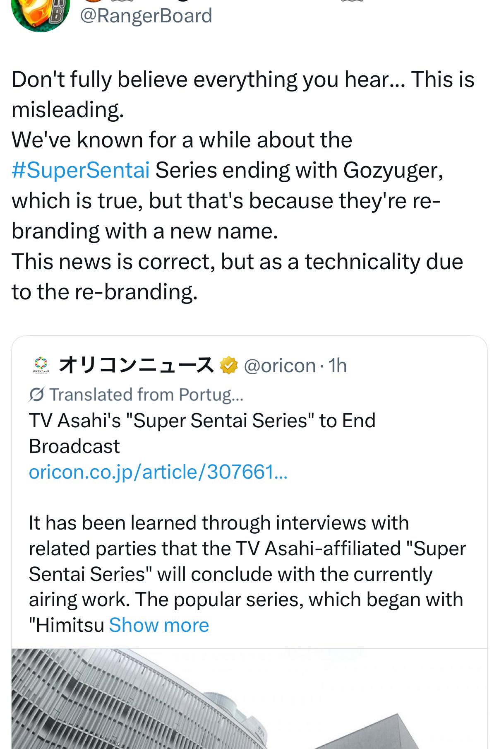
Task: Select the @oricon handle
Action: pos(280,366)
